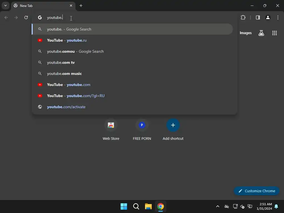Click the red YouTube icon beside youtube.ru

[x=40, y=40]
